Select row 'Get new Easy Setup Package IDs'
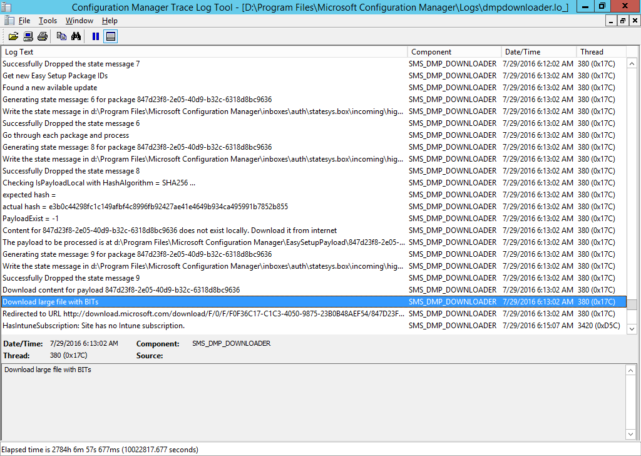The image size is (641, 456). [x=314, y=76]
